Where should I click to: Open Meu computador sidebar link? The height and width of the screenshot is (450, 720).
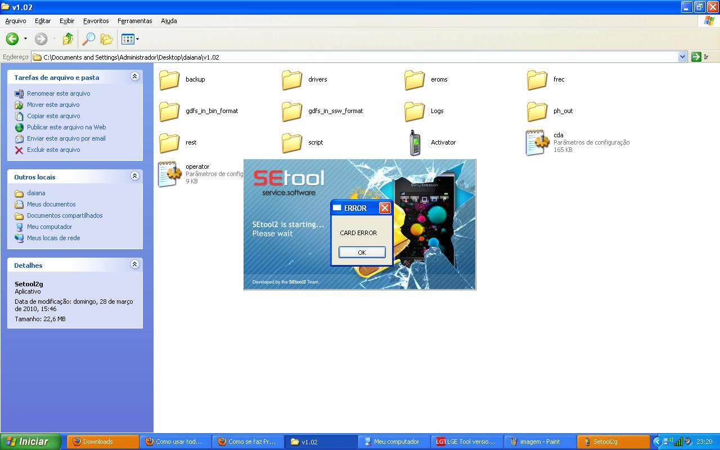click(x=49, y=227)
